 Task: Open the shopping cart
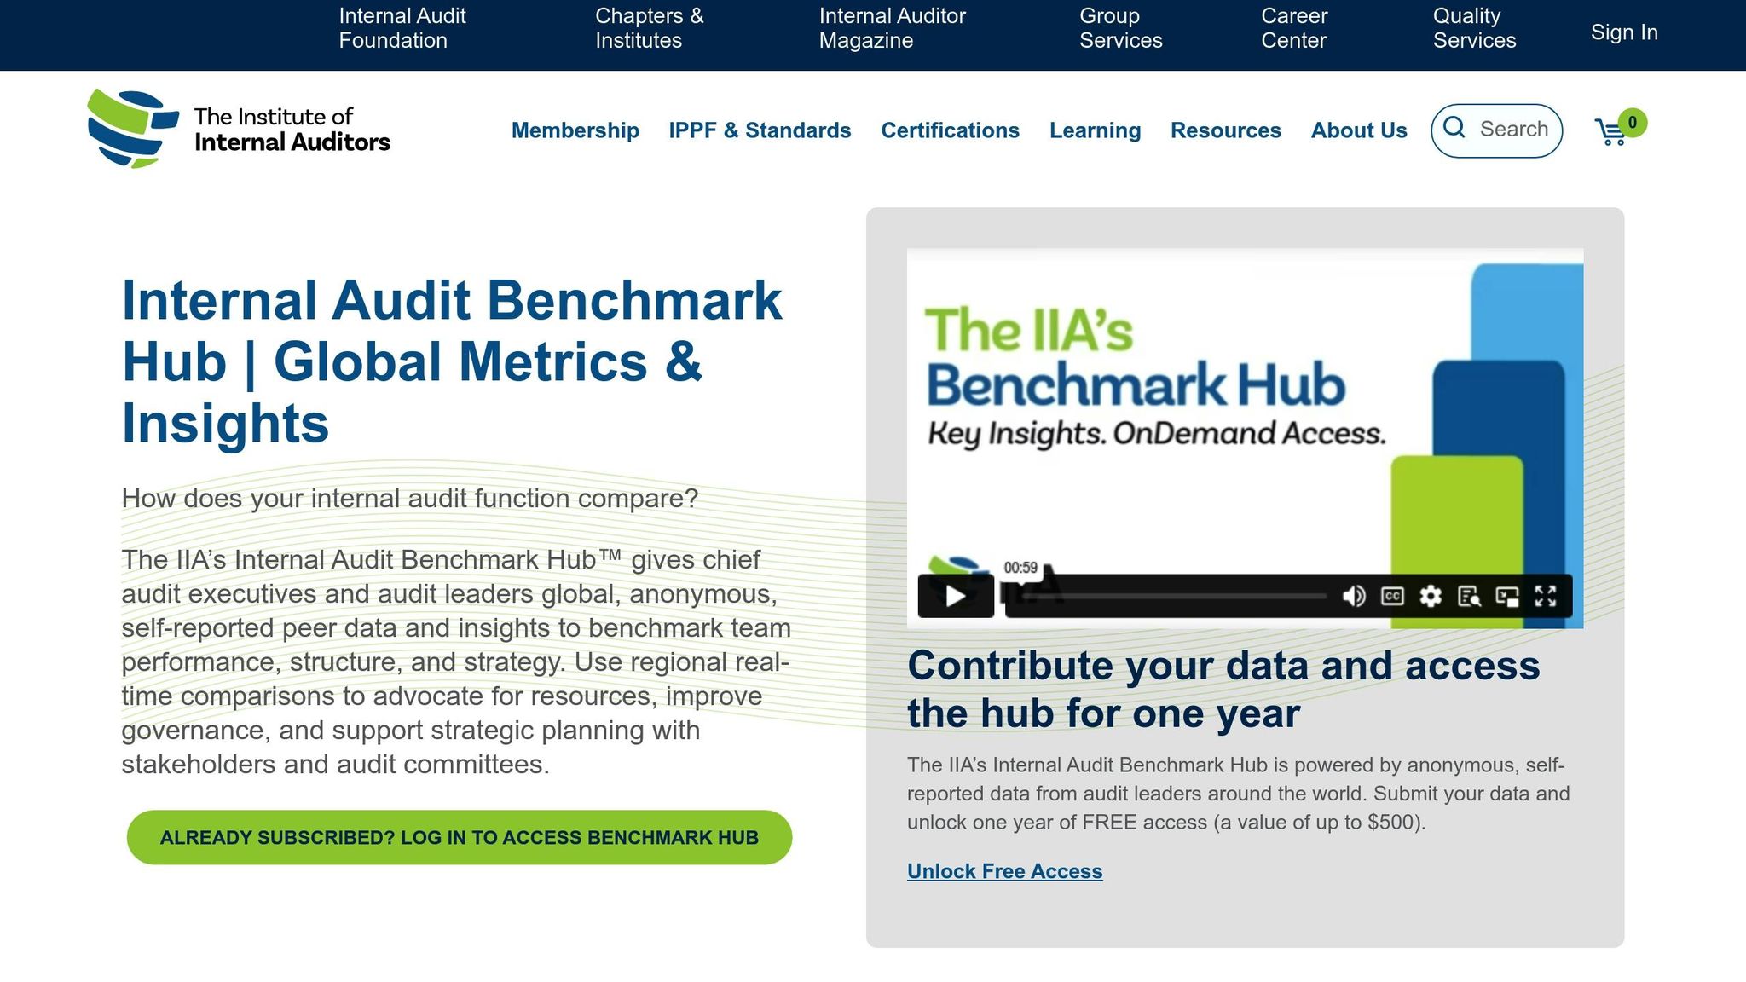(x=1611, y=132)
